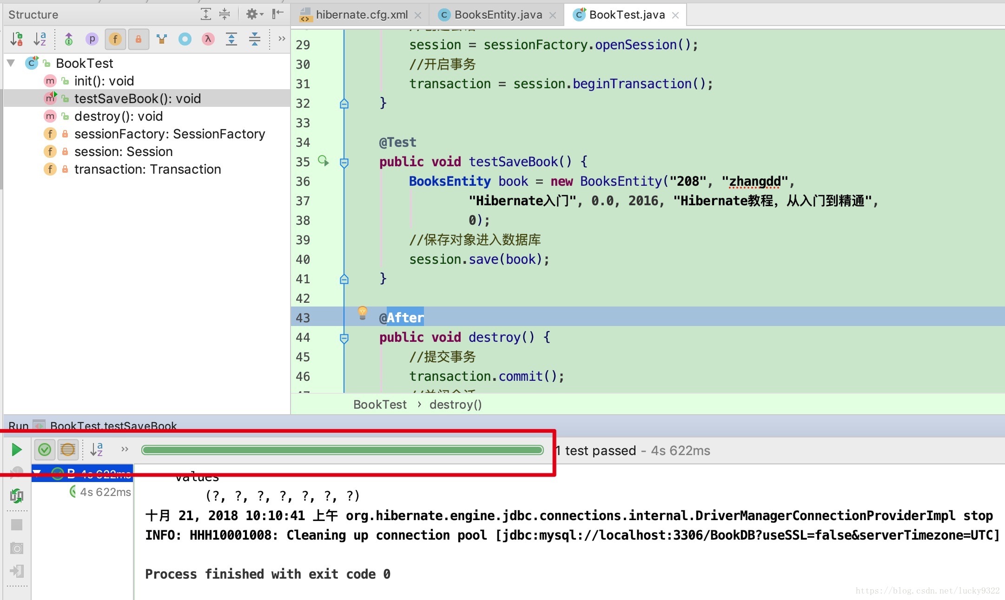The height and width of the screenshot is (600, 1005).
Task: Close the BooksEntity.java tab
Action: (x=553, y=15)
